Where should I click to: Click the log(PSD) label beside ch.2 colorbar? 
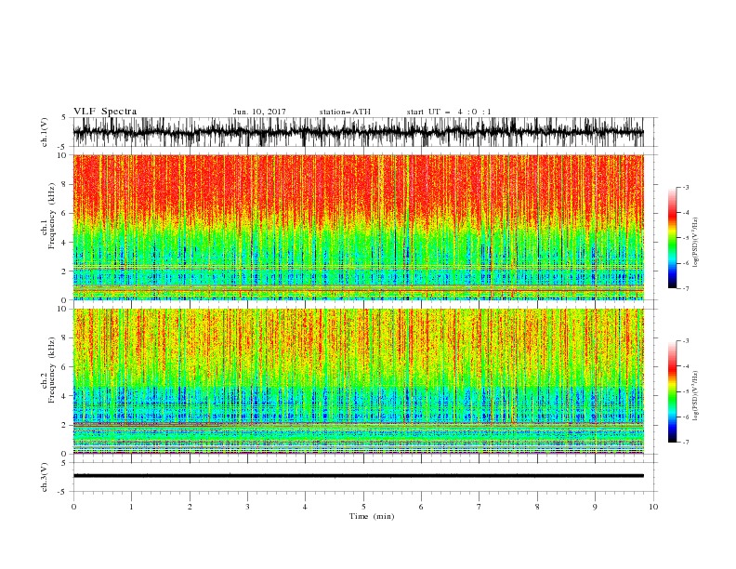pos(695,396)
